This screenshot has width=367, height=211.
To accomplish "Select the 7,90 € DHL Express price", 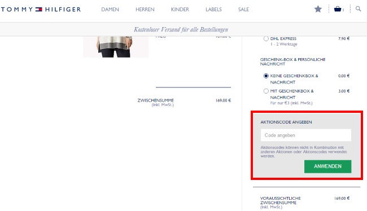I will coord(344,38).
